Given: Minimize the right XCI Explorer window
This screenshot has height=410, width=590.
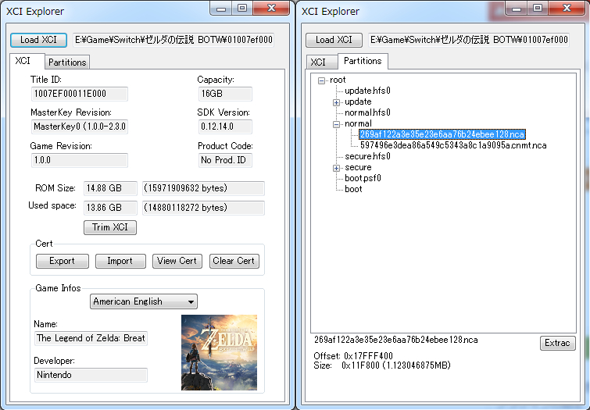Looking at the screenshot, I should pos(517,9).
